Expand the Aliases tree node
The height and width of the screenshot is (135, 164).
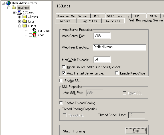click(x=19, y=17)
